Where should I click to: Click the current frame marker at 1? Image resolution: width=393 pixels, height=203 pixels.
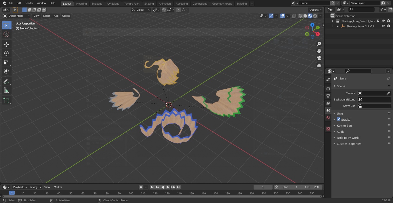pyautogui.click(x=12, y=193)
